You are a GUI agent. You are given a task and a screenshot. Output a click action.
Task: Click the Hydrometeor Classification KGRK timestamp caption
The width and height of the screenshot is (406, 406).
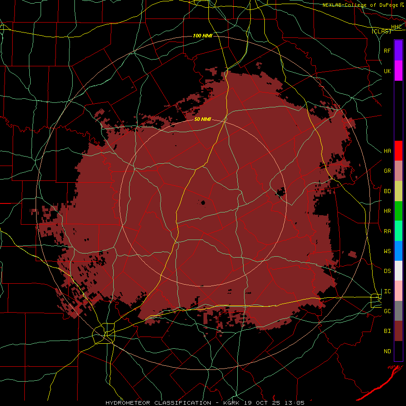pos(205,403)
